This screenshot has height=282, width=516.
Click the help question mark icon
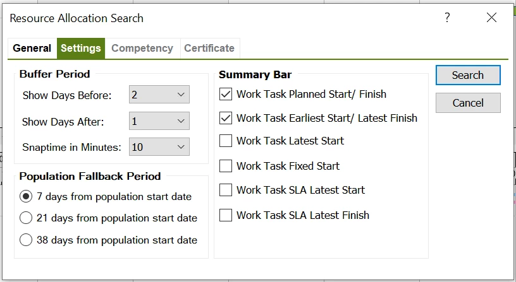click(447, 18)
